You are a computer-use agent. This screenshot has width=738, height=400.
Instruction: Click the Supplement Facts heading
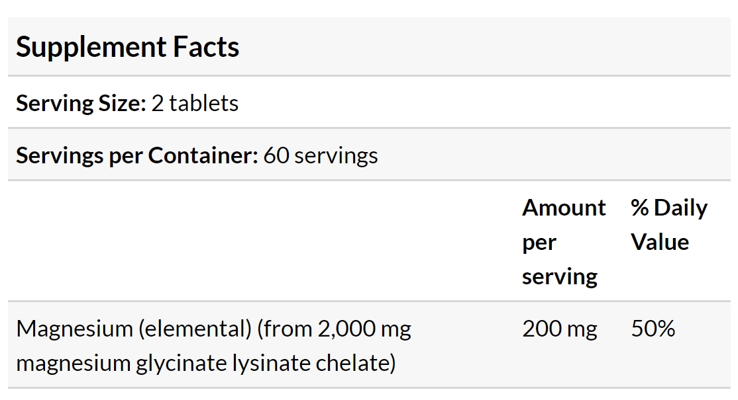[128, 47]
